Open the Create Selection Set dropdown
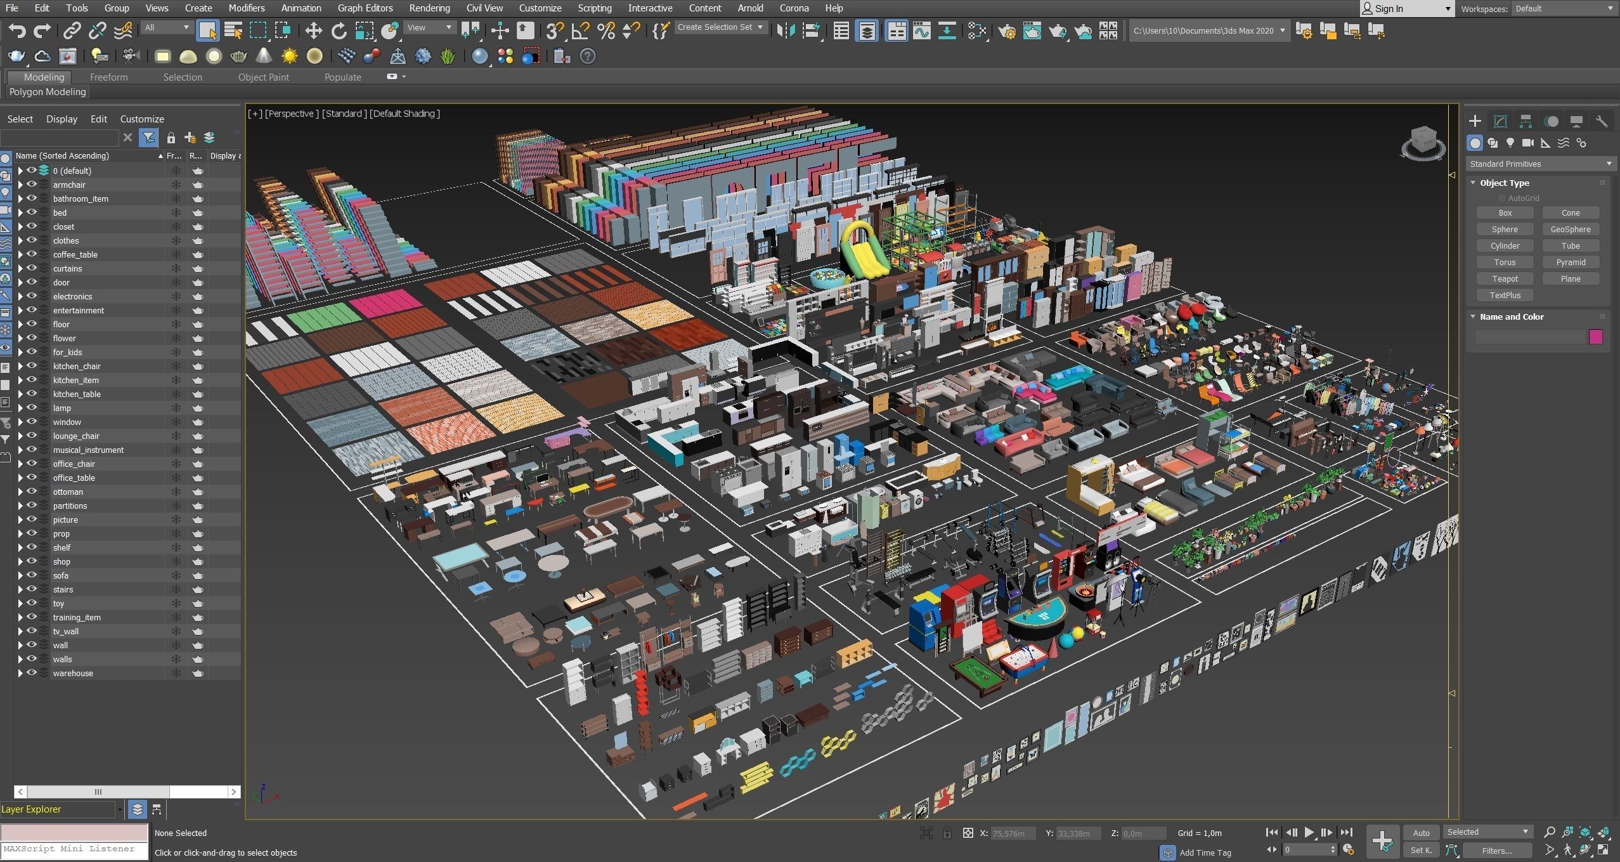 point(720,27)
